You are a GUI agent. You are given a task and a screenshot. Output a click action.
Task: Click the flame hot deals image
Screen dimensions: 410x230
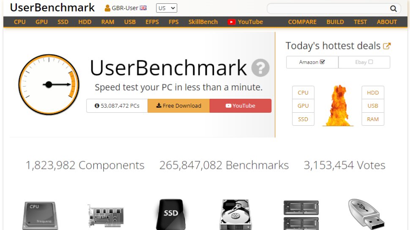coord(338,106)
